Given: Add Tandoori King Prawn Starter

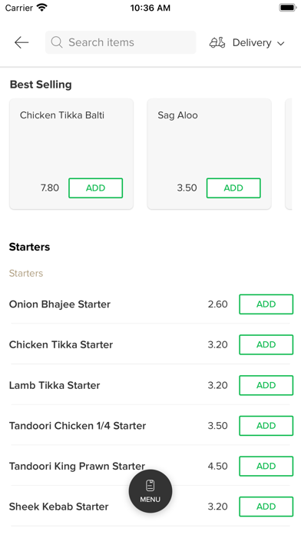Looking at the screenshot, I should 266,466.
